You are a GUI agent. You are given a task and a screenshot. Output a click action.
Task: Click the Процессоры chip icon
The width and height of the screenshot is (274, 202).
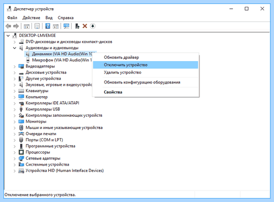click(21, 152)
